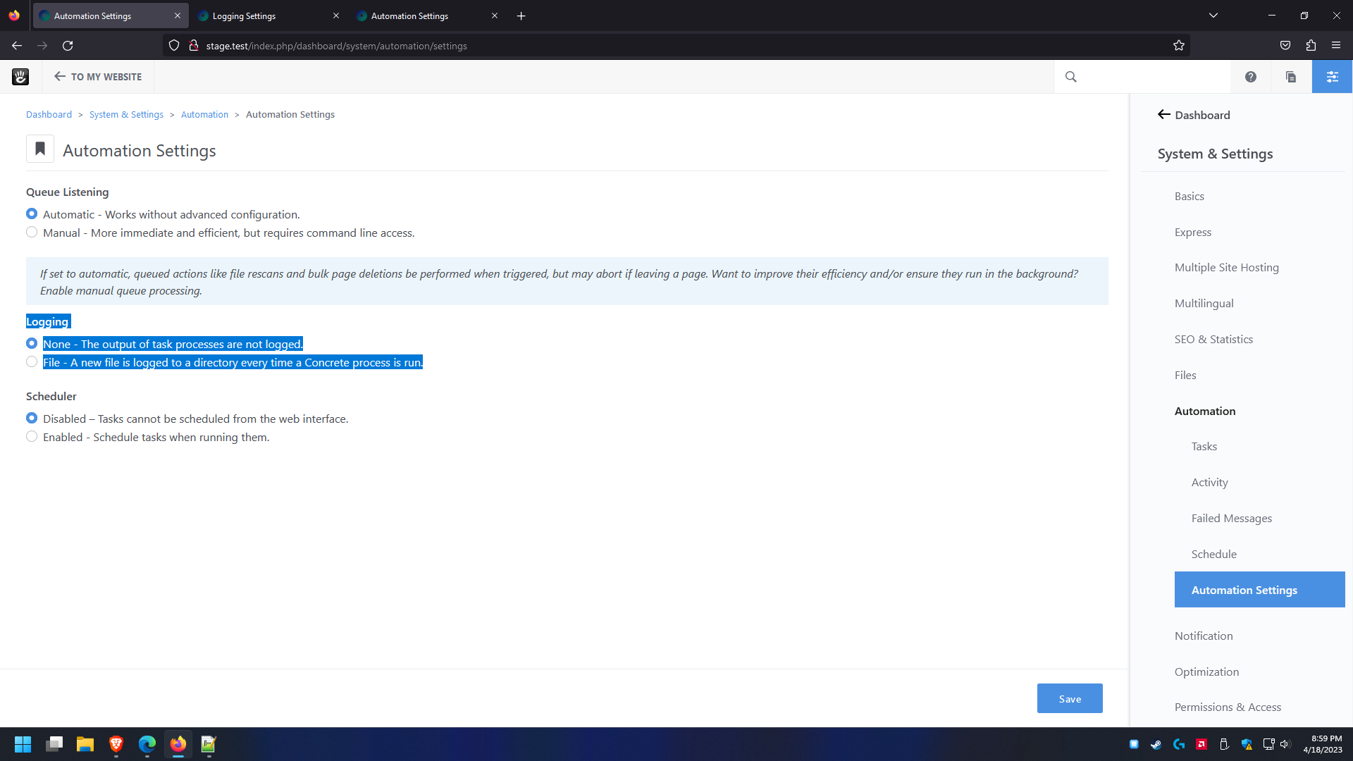Save the automation settings

(x=1069, y=698)
